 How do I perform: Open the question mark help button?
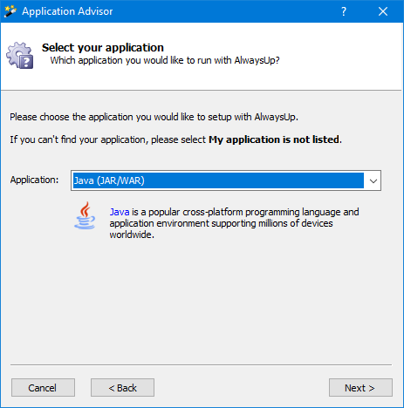344,11
